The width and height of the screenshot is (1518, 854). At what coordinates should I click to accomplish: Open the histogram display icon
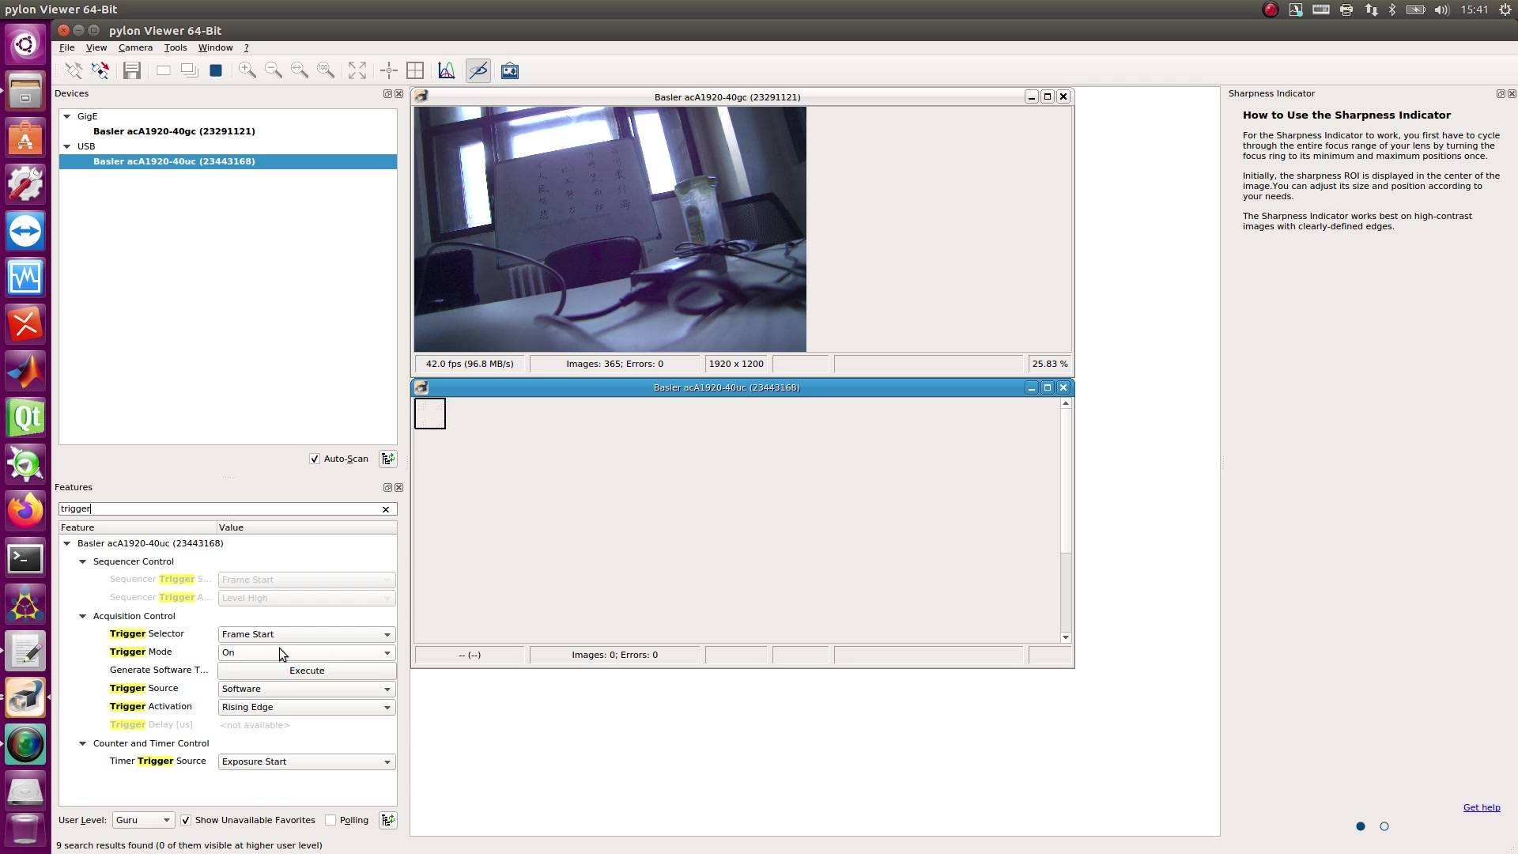point(446,70)
